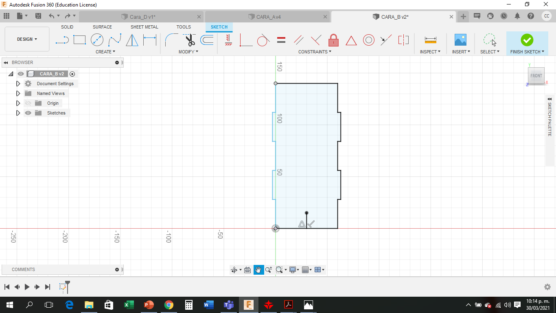Apply the Equal constraint
Screen dimensions: 556x313
pyautogui.click(x=281, y=40)
